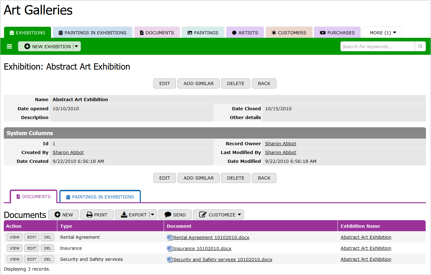The height and width of the screenshot is (275, 431).
Task: Switch to the Paintings tab
Action: [x=203, y=33]
